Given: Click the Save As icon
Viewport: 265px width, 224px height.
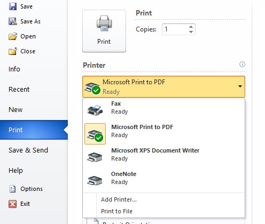Looking at the screenshot, I should click(x=13, y=21).
